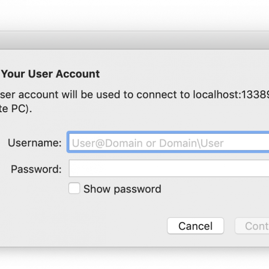Viewport: 269px width, 269px height.
Task: Focus the Password input field
Action: (168, 169)
